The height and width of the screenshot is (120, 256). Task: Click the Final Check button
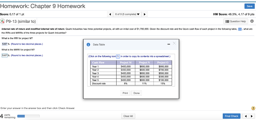tap(231, 116)
